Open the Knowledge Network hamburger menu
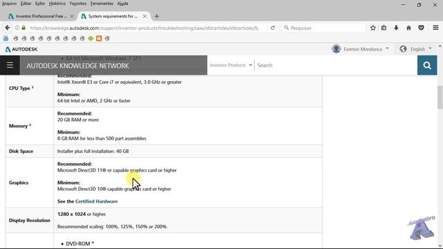 point(10,65)
